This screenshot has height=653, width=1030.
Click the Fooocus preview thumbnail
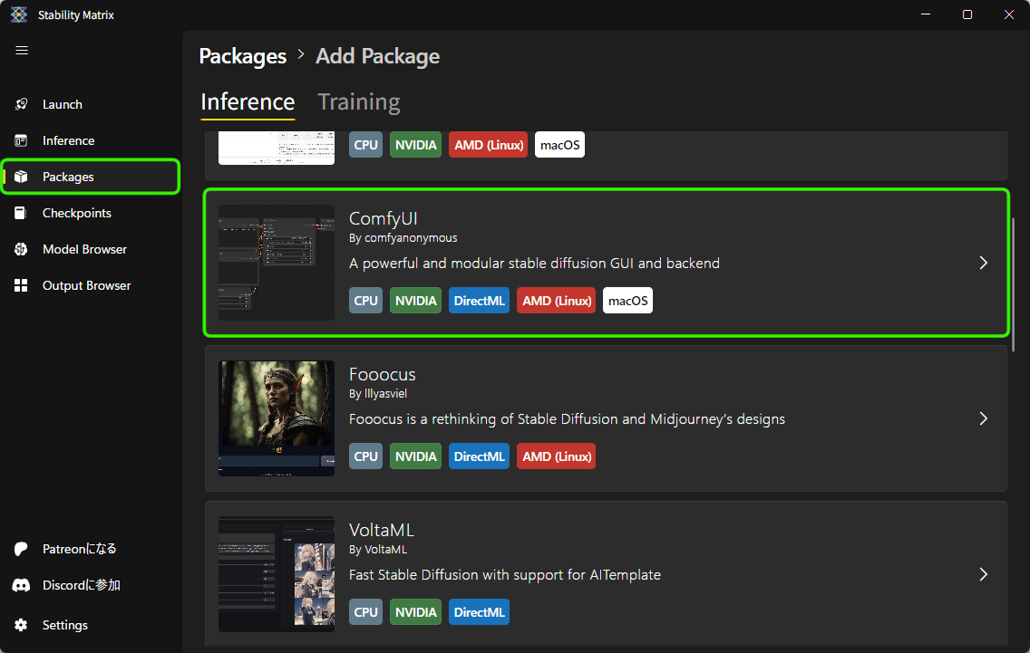pyautogui.click(x=277, y=418)
